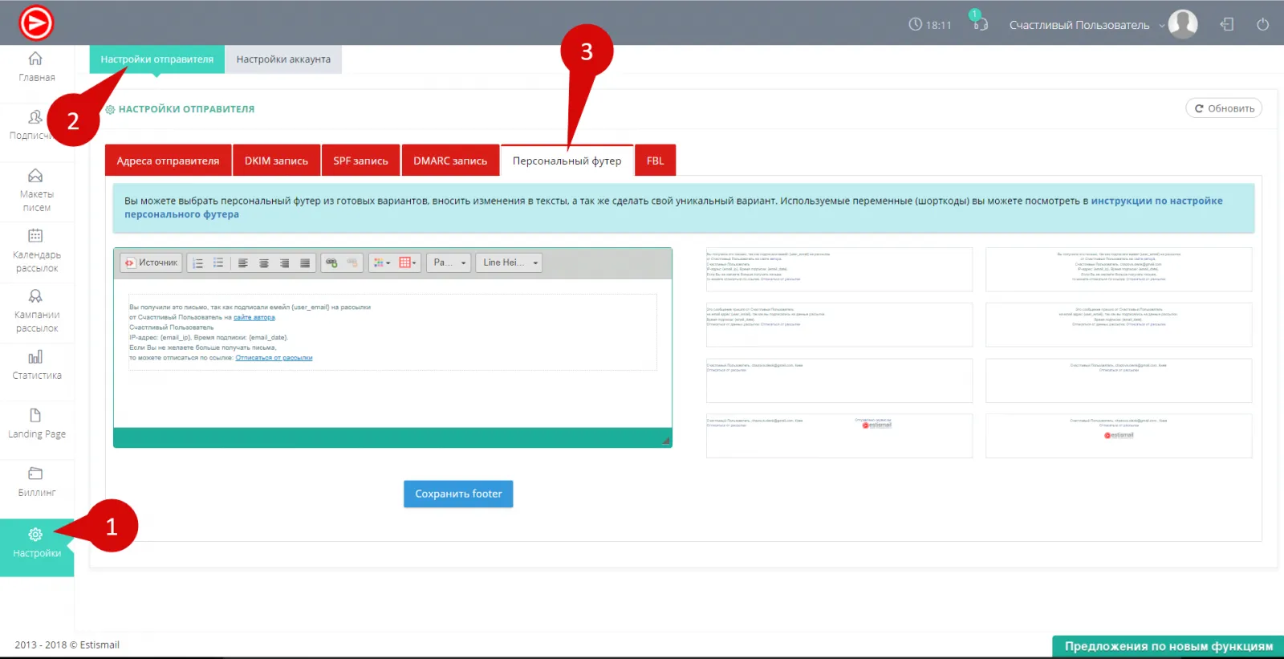Screen dimensions: 1284x659
Task: Open Макеты писем in the sidebar
Action: pyautogui.click(x=36, y=190)
